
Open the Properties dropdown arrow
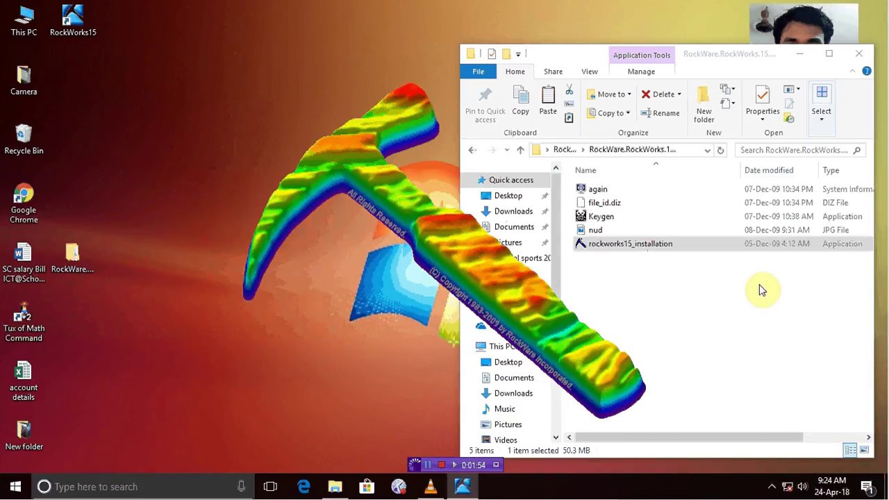click(763, 119)
